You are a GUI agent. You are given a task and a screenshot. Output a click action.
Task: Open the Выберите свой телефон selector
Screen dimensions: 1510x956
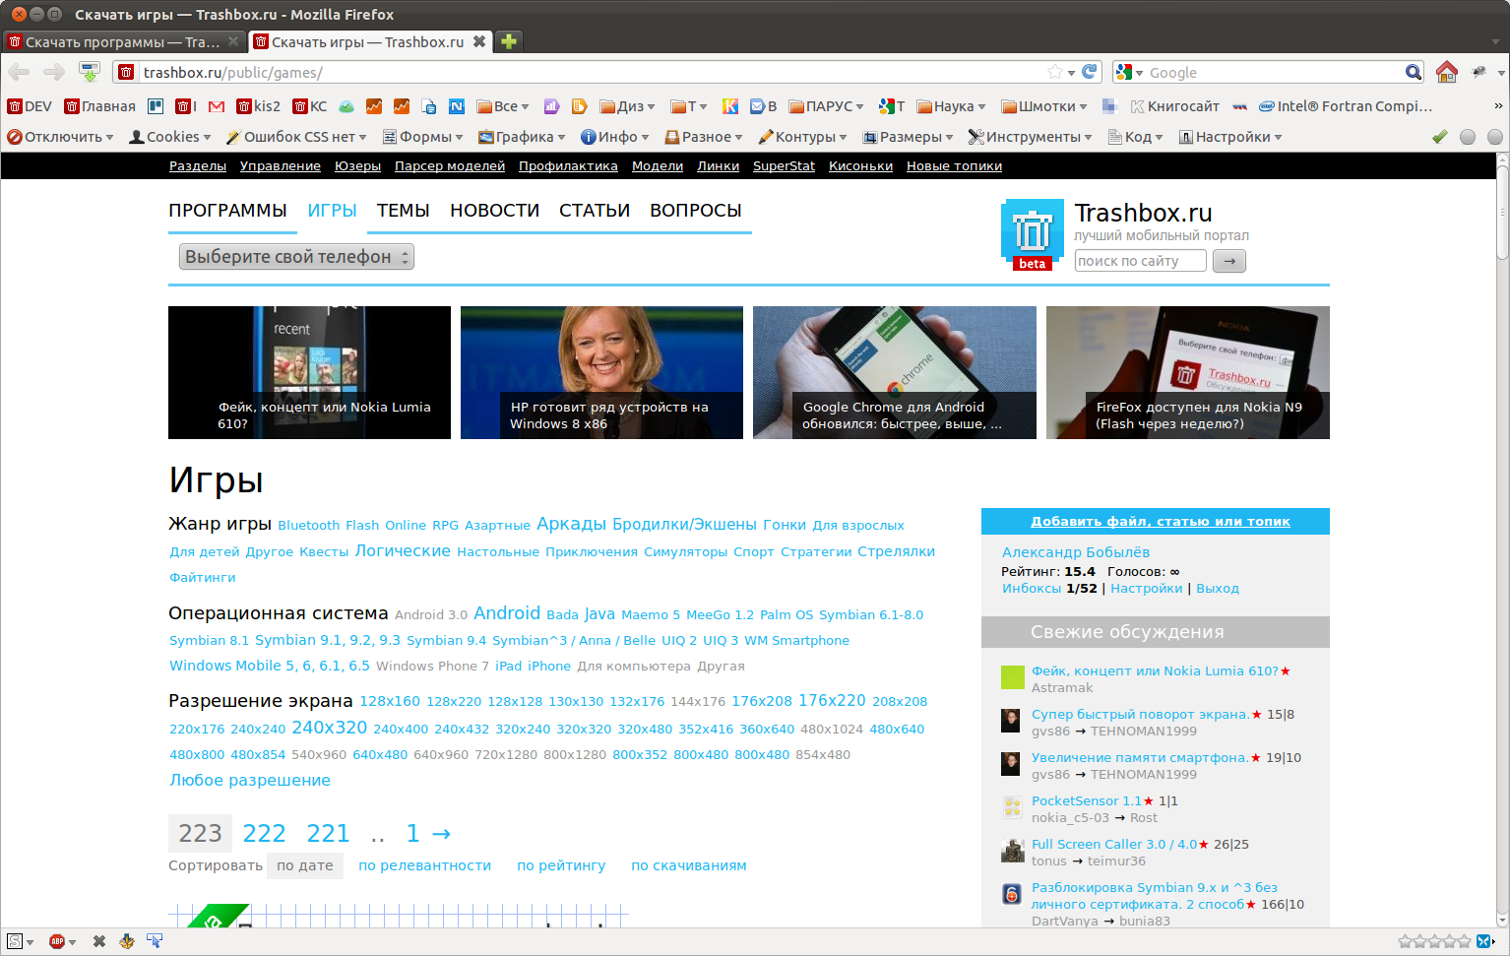coord(296,257)
